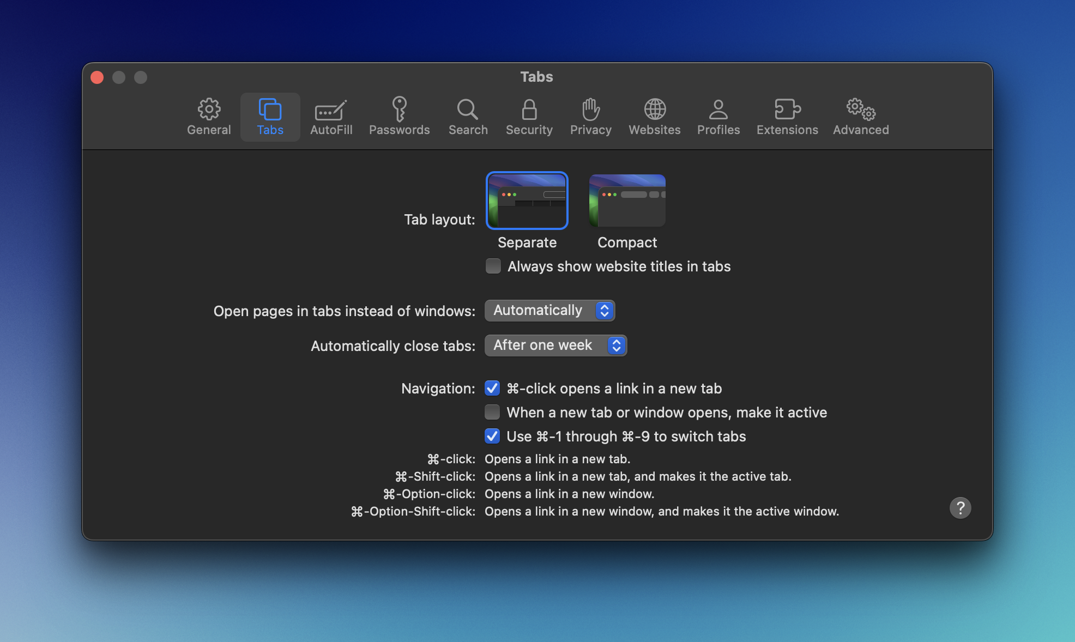This screenshot has width=1075, height=642.
Task: Choose the Compact tab layout thumbnail
Action: coord(627,201)
